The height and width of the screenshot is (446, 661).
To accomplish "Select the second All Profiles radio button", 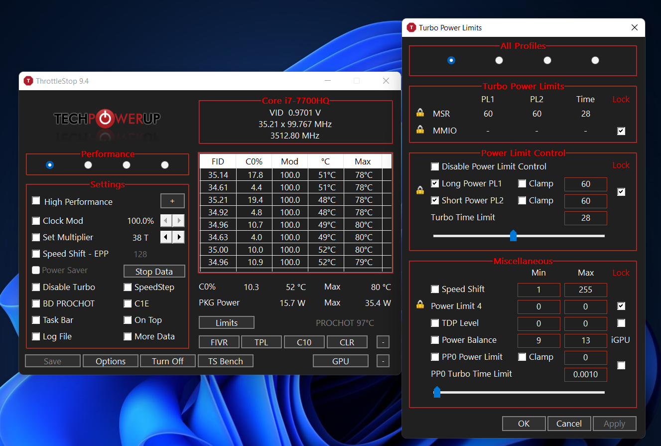I will click(x=499, y=60).
